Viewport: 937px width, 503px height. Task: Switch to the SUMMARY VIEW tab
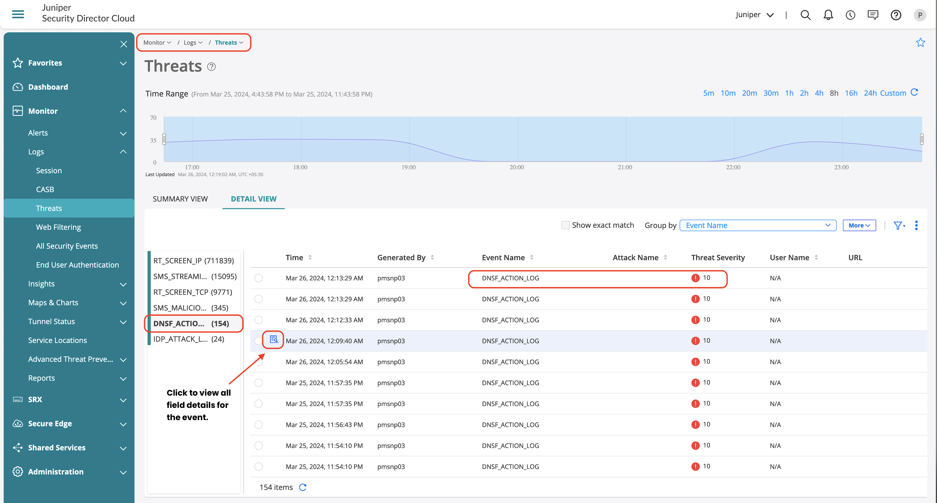click(x=180, y=199)
